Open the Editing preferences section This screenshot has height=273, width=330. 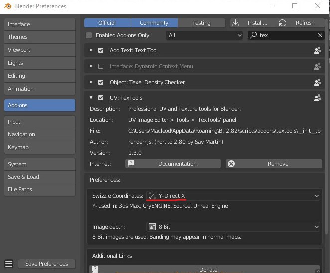40,76
